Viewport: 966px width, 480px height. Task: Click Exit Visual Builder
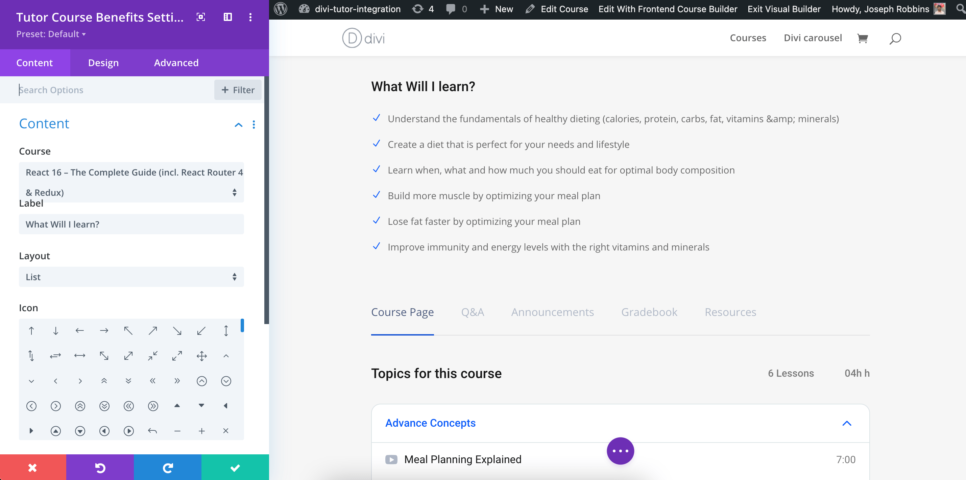(x=783, y=9)
